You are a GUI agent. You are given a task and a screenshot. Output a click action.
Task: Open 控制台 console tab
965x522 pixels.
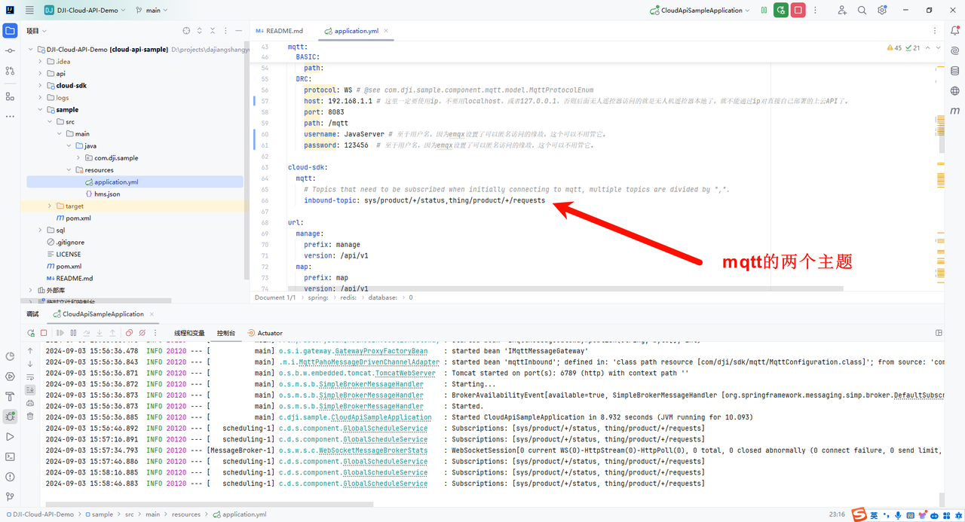pyautogui.click(x=226, y=333)
